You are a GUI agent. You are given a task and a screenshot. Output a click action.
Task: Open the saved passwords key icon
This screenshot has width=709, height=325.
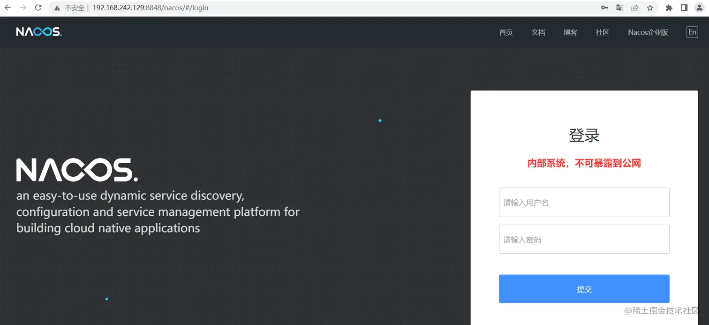[x=605, y=8]
